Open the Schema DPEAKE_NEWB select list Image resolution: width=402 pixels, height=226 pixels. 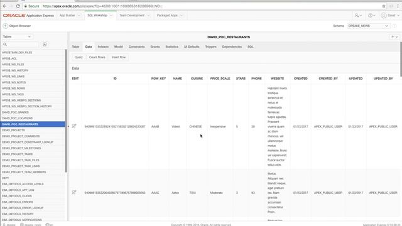pyautogui.click(x=368, y=26)
